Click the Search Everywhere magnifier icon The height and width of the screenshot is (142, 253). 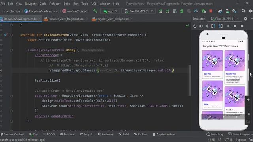(244, 11)
